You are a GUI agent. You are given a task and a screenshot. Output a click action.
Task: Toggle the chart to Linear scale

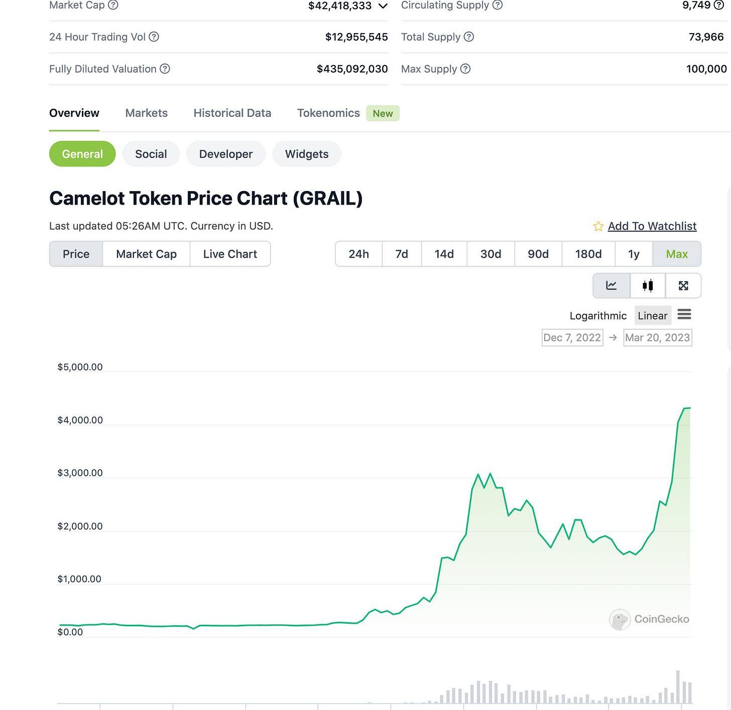652,316
